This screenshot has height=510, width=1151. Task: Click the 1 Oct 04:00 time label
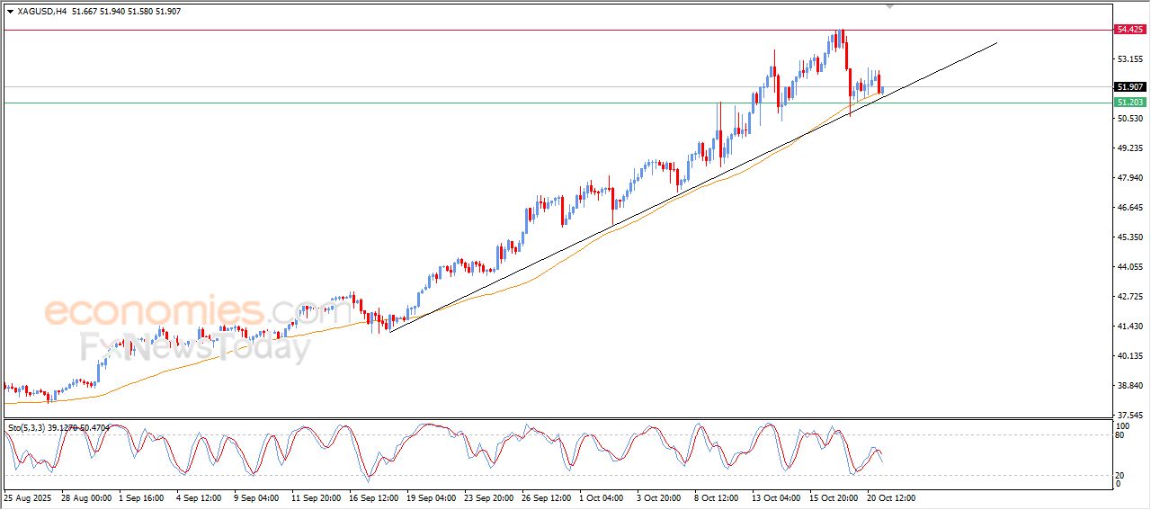[x=601, y=497]
